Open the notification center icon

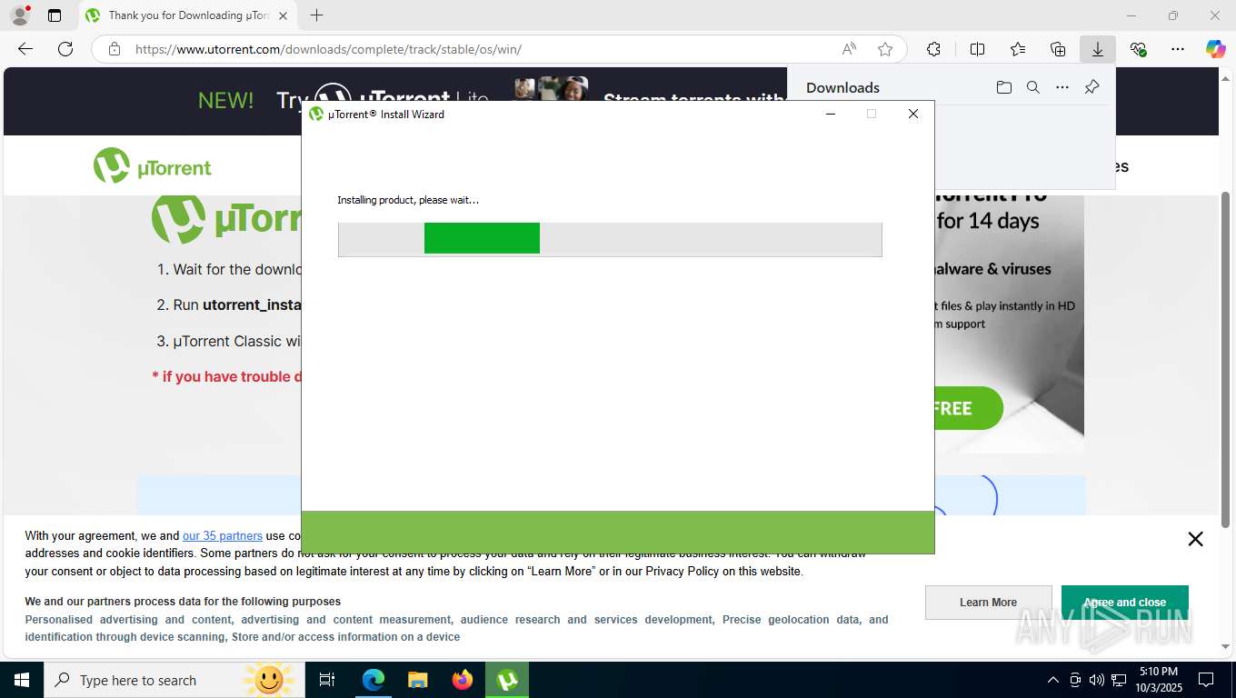click(x=1206, y=680)
